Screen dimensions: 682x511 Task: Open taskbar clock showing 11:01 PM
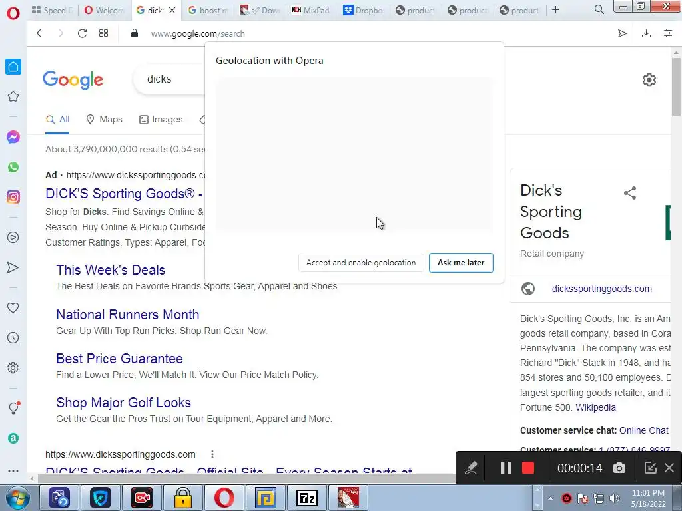[649, 498]
